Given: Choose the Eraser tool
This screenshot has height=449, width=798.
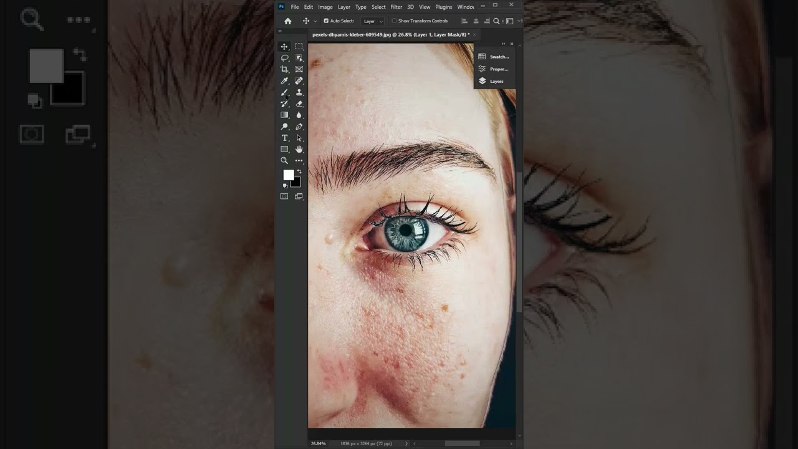Looking at the screenshot, I should (299, 104).
